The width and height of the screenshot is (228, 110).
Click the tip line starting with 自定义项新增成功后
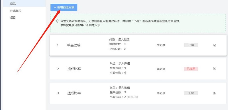120,21
